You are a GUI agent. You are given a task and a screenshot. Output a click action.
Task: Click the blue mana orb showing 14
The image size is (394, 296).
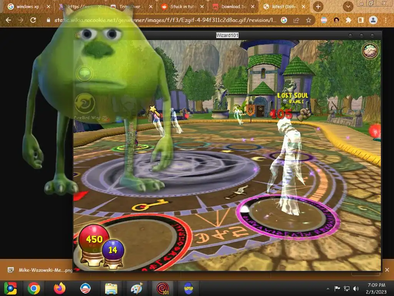(x=113, y=250)
